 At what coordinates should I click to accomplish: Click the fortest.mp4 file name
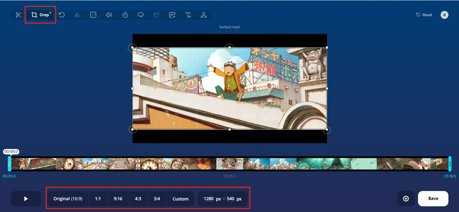(x=229, y=27)
